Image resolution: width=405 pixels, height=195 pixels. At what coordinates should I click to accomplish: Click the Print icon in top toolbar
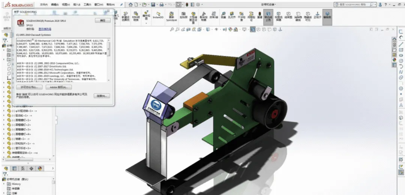pyautogui.click(x=161, y=4)
